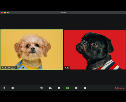Show the Participants panel
The image size is (126, 102).
[50, 88]
